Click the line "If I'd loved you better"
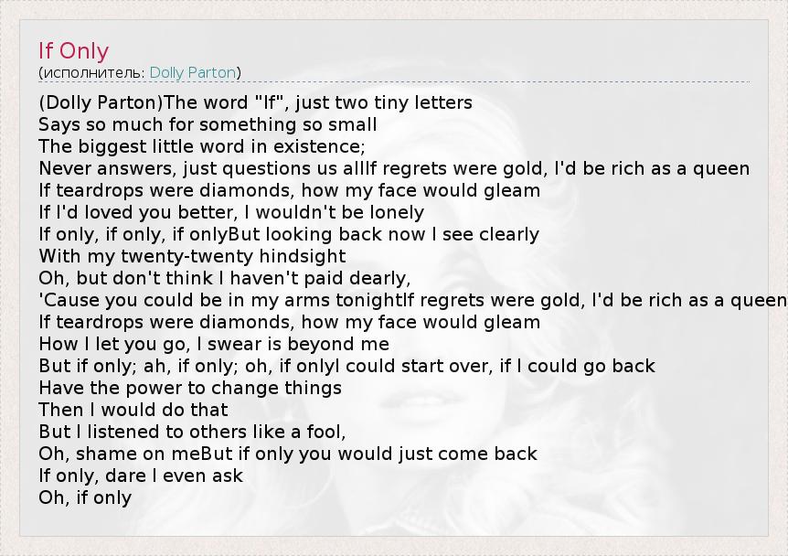The height and width of the screenshot is (556, 788). point(231,212)
